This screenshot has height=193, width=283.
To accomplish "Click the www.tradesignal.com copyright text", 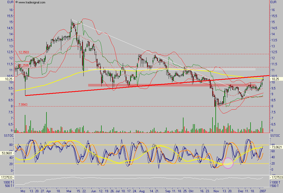I will click(x=30, y=2).
